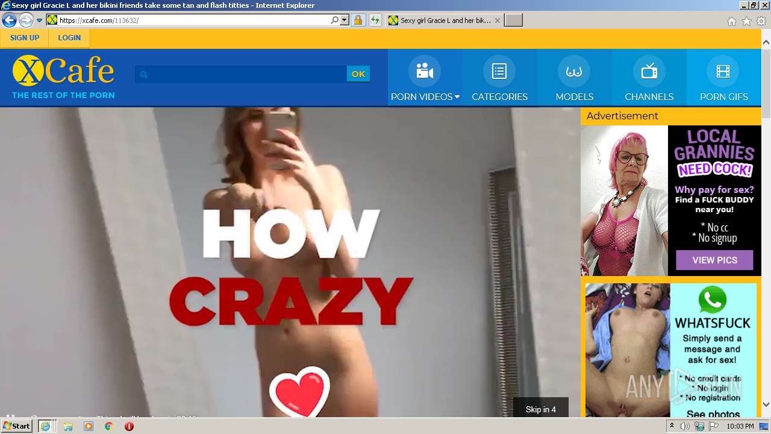
Task: Click the address bar search magnifier icon
Action: 335,20
